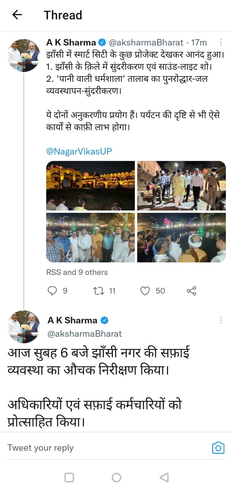Screen dimensions: 233x492
Task: Retweet the Jhansi smart city tweet
Action: [x=97, y=291]
